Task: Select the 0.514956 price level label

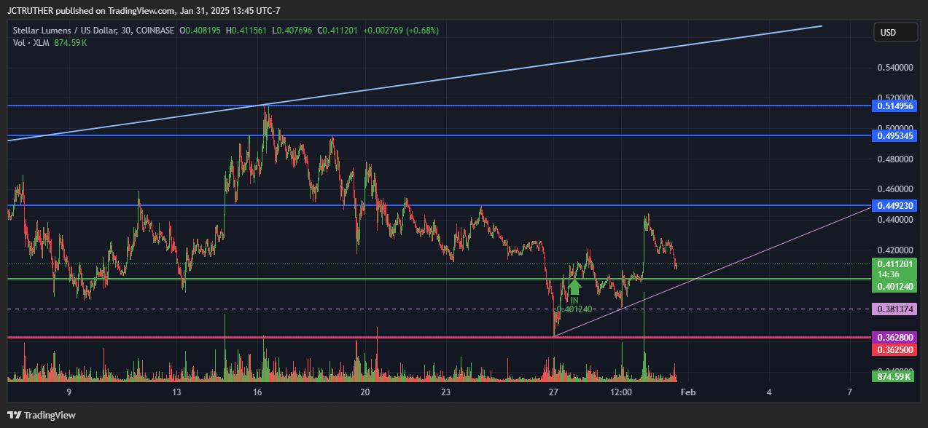Action: [895, 106]
